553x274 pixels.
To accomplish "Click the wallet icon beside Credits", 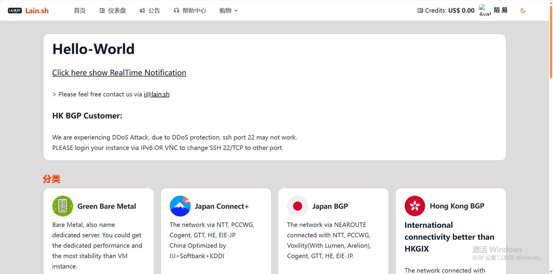I will coord(420,11).
